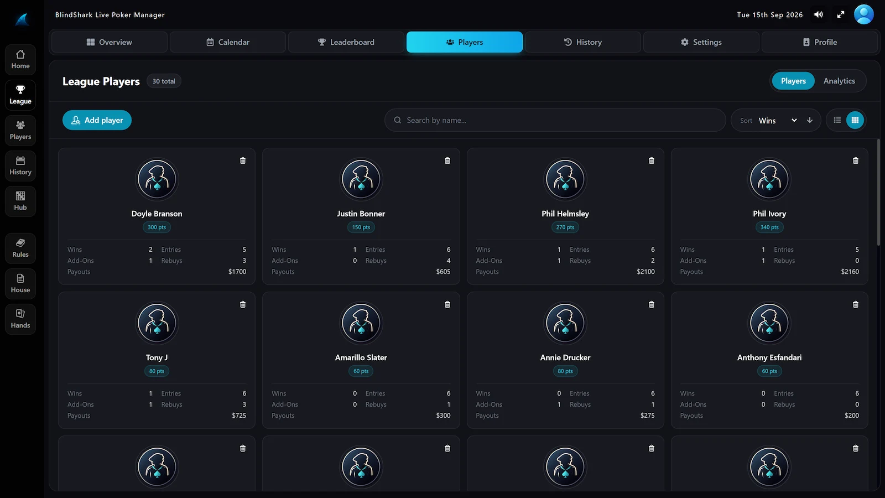The image size is (885, 498).
Task: Delete Tony J with trash icon
Action: [x=243, y=304]
